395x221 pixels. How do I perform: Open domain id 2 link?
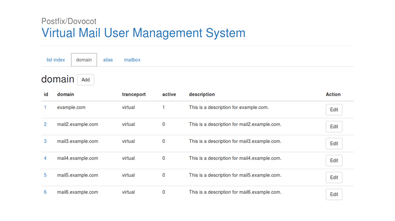pos(45,124)
